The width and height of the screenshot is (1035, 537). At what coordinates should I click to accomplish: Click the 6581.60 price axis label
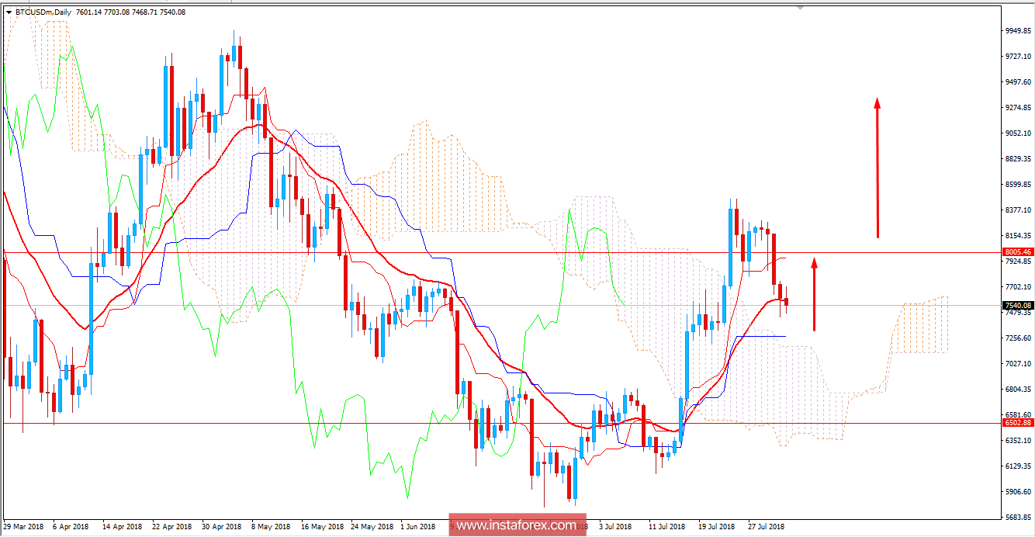1017,415
